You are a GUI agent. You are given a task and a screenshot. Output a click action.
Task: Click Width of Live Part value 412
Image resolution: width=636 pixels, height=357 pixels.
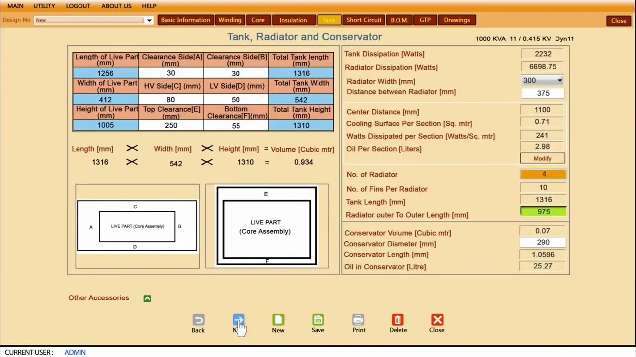[105, 100]
